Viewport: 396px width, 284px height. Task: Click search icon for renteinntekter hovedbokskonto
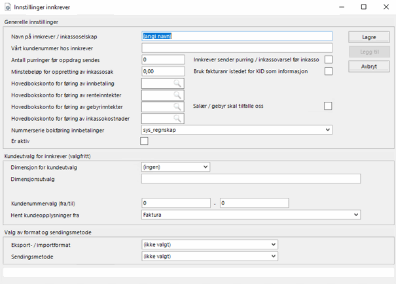177,95
